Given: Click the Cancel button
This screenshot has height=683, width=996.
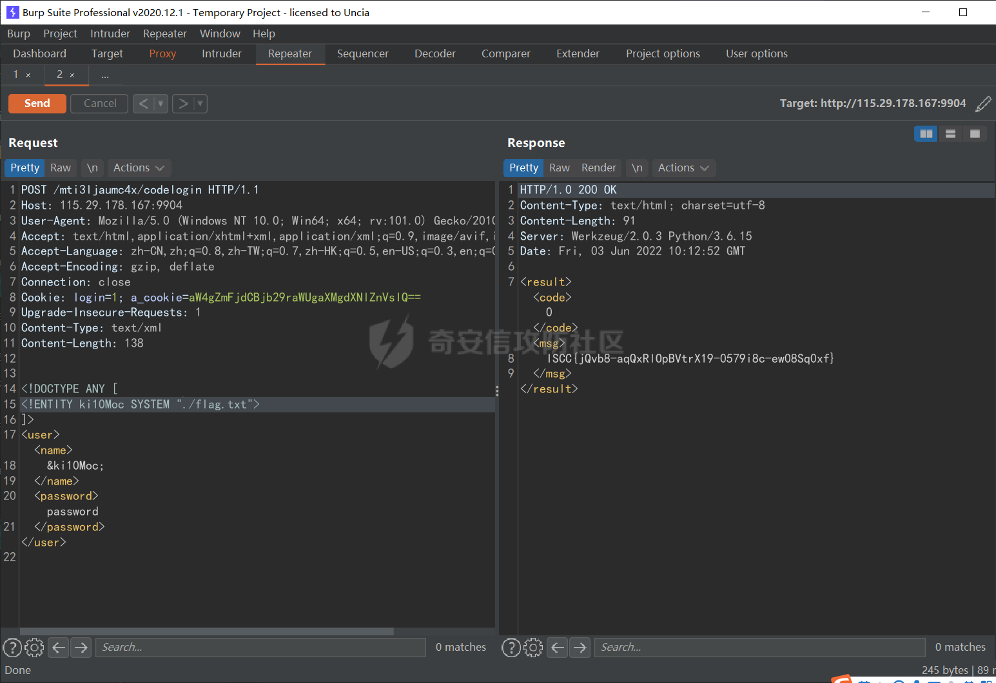Looking at the screenshot, I should [100, 103].
